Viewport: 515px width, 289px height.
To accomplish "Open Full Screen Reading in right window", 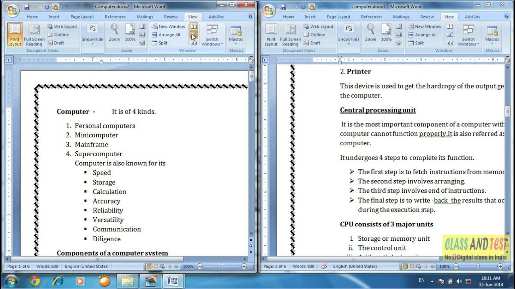I will 290,35.
